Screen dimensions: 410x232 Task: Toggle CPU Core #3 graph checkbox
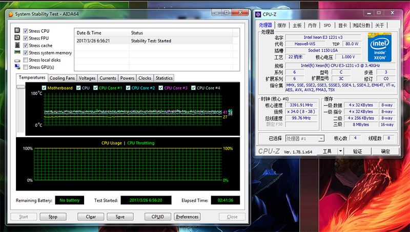[x=161, y=88]
